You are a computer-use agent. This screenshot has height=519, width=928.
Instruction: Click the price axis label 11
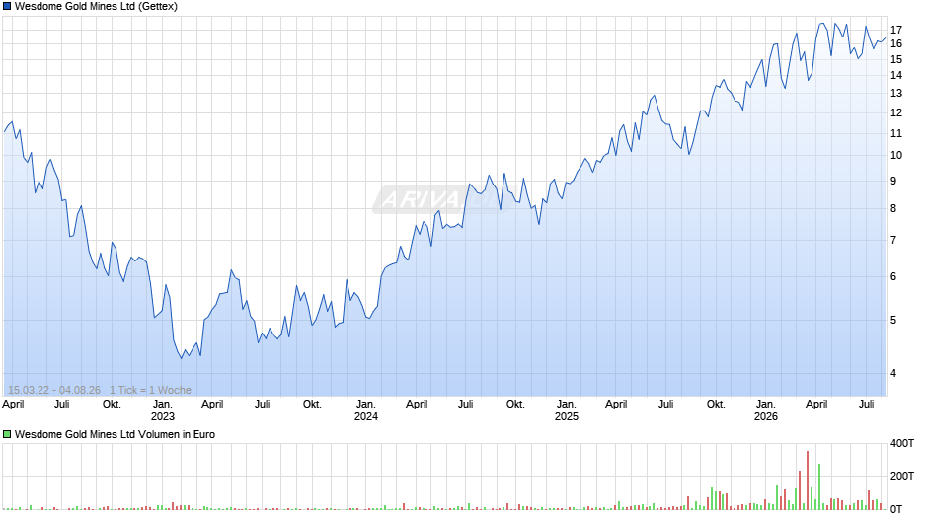click(896, 134)
